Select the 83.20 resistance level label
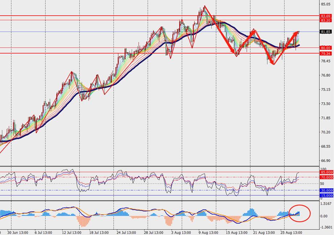334x235 pixels. tap(326, 20)
